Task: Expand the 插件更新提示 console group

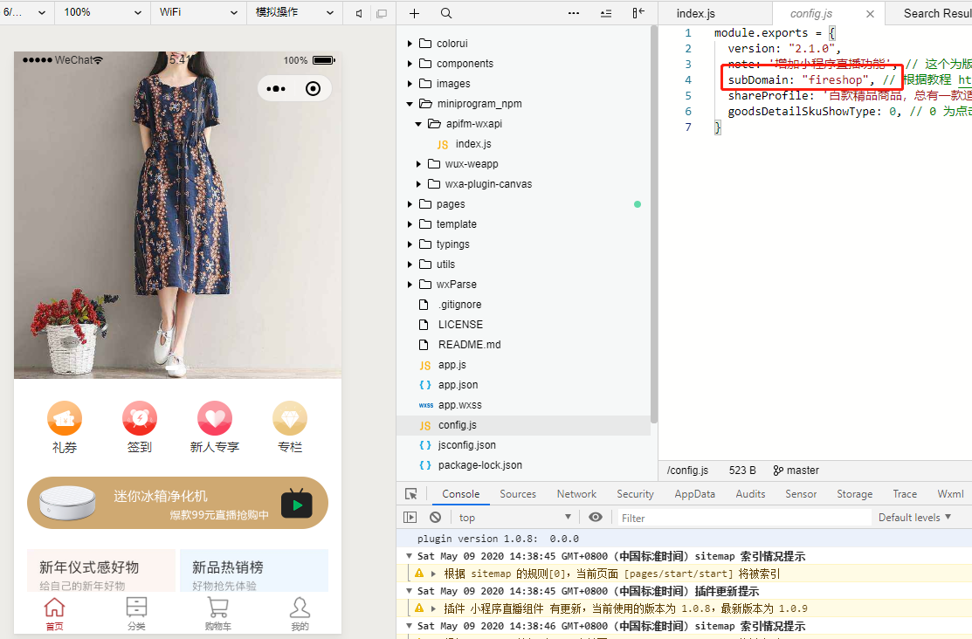Action: coord(409,591)
